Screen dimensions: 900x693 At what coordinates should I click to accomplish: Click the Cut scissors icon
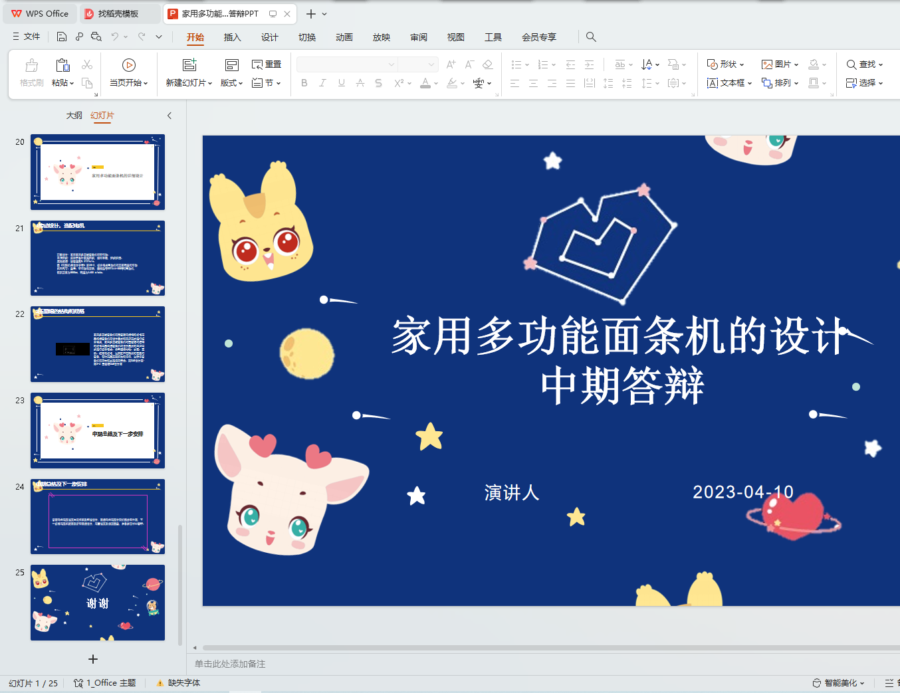87,64
